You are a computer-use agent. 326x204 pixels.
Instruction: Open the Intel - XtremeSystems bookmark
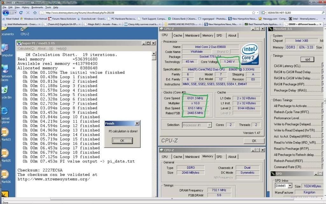click(303, 19)
